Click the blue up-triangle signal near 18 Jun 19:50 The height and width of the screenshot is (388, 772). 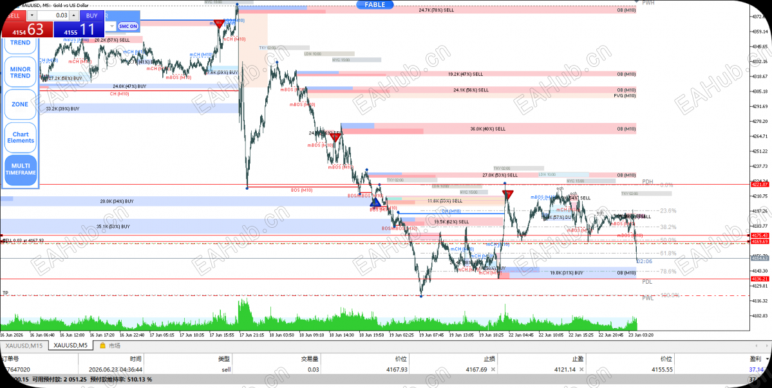tap(375, 201)
